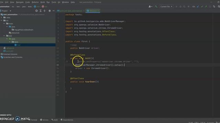Click the java breadcrumb in navigation bar
The image size is (220, 123).
[24, 6]
